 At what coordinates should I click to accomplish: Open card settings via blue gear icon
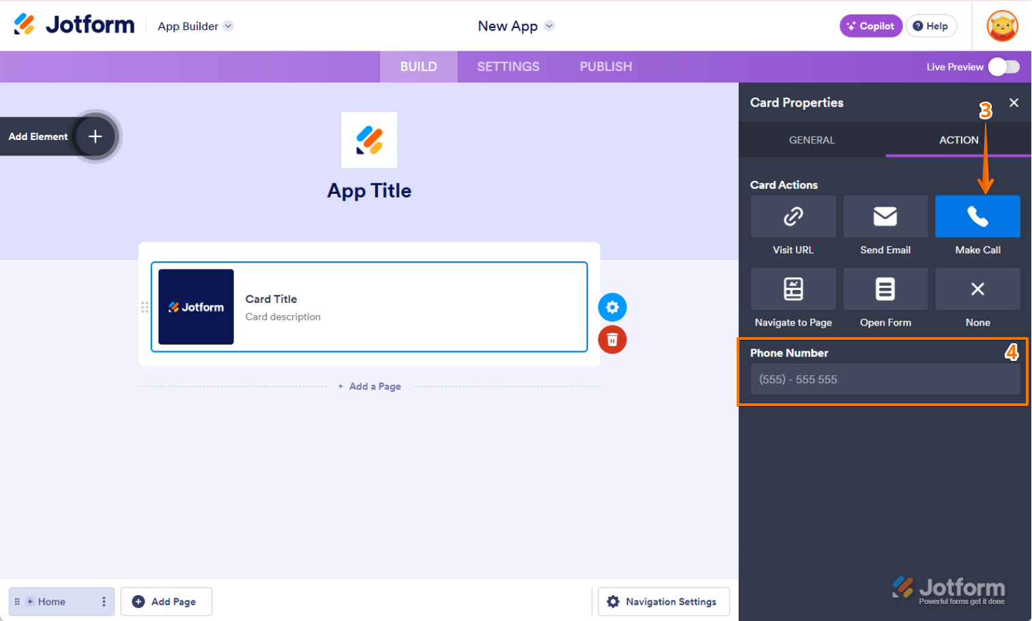[x=612, y=307]
